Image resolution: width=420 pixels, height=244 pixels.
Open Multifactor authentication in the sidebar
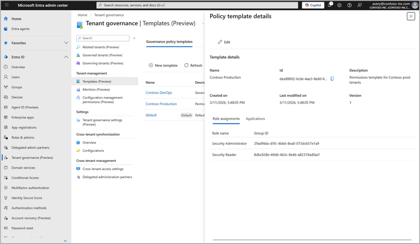click(x=30, y=188)
